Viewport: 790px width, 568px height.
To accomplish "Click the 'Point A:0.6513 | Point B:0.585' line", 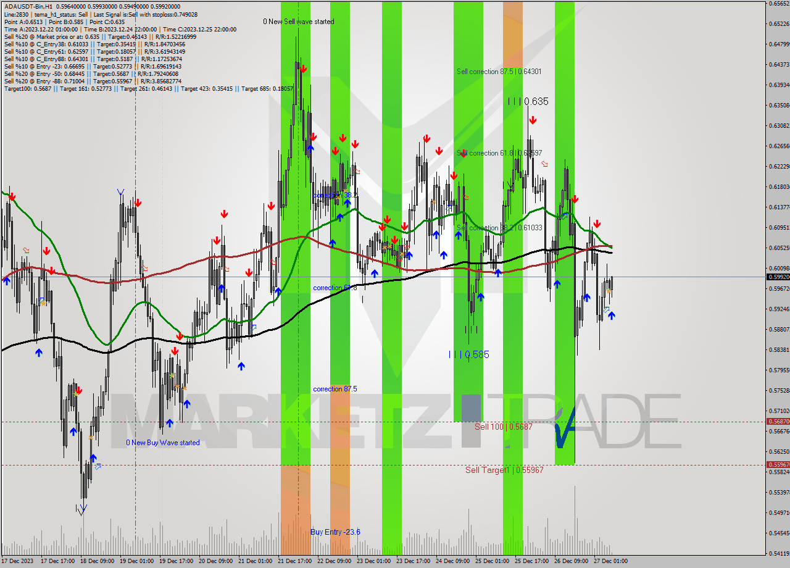I will [65, 22].
